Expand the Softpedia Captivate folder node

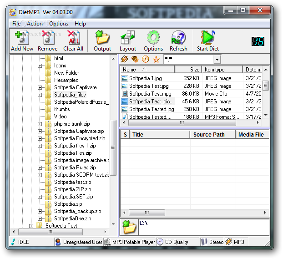point(40,87)
